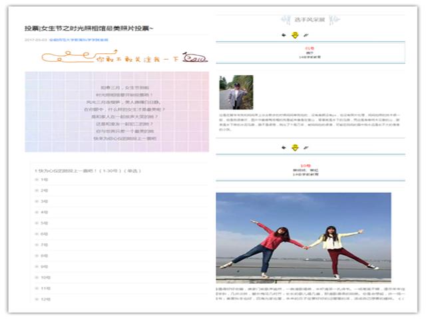Click the right wing icon above 10号
The image size is (426, 319).
(x=306, y=148)
